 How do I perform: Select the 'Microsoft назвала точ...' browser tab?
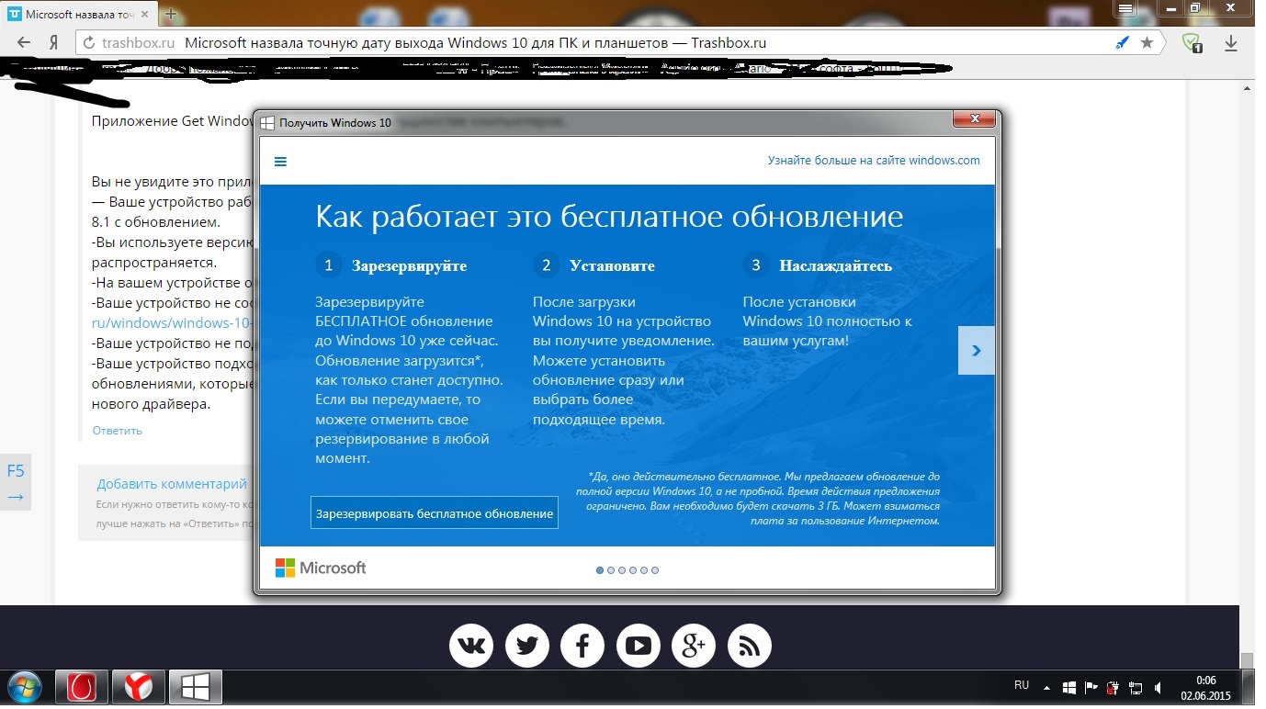[x=79, y=15]
